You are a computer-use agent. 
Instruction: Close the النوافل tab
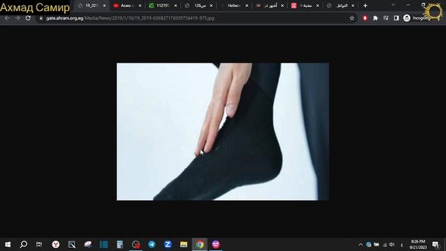click(353, 6)
